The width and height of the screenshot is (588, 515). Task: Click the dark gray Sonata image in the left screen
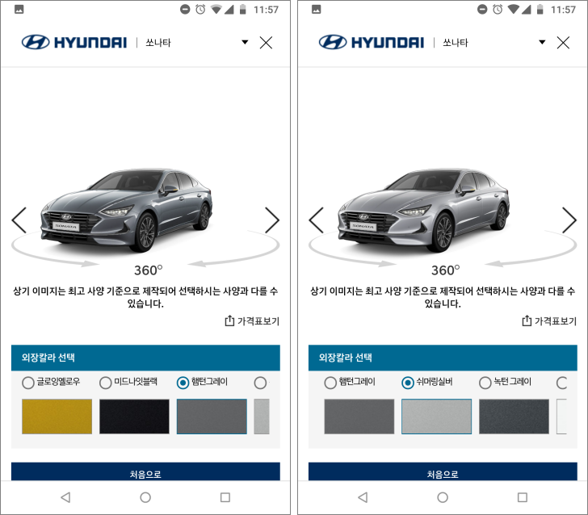[x=127, y=210]
